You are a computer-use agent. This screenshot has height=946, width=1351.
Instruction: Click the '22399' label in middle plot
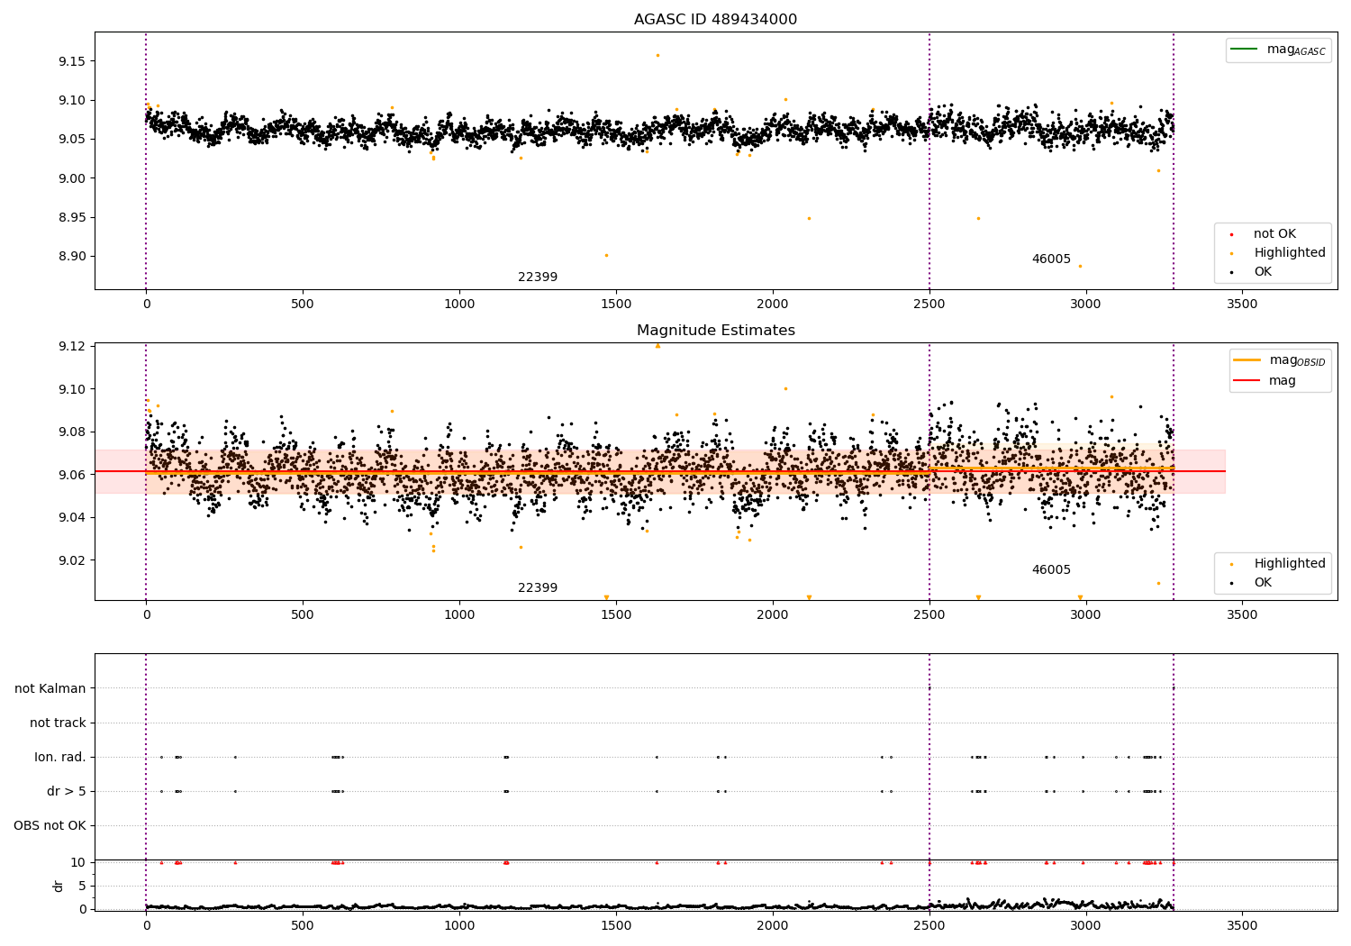point(538,588)
